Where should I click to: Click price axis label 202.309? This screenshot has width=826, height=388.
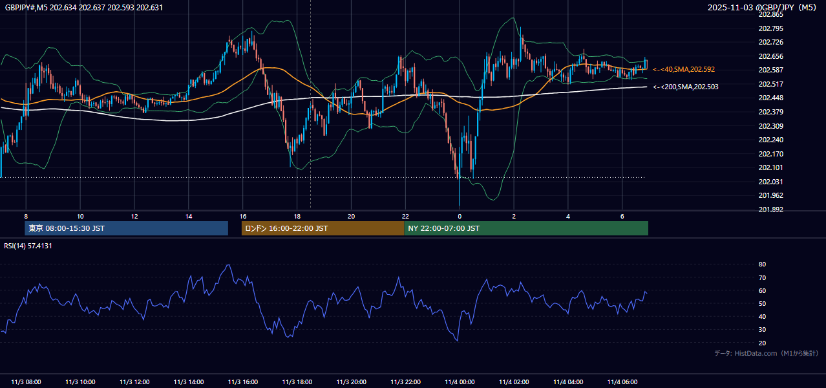point(770,126)
